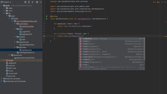The image size is (167, 94).
Task: Select findById(Int) completion suggestion
Action: [111, 60]
